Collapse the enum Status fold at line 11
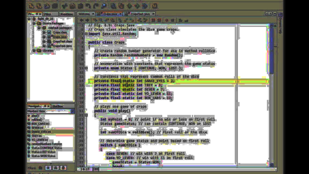 (86, 68)
